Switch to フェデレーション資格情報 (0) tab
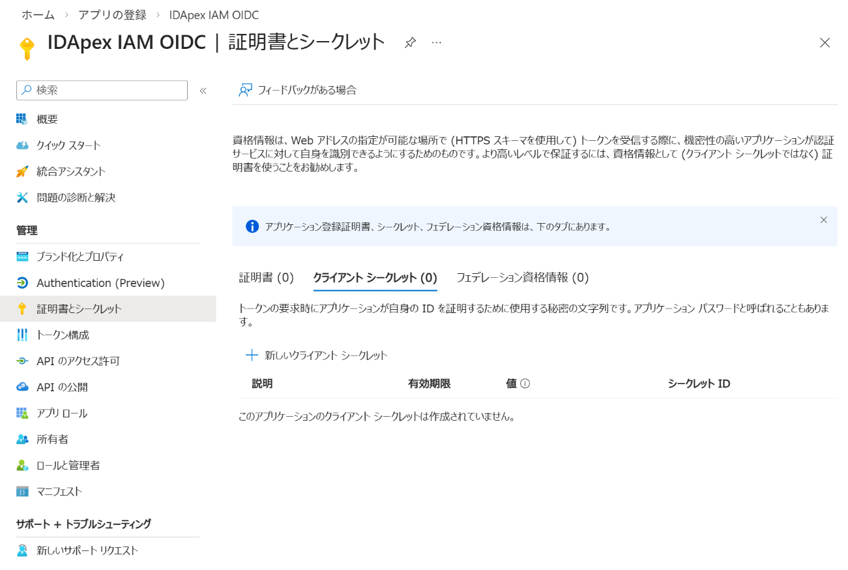Screen dimensions: 848x570 pyautogui.click(x=523, y=278)
